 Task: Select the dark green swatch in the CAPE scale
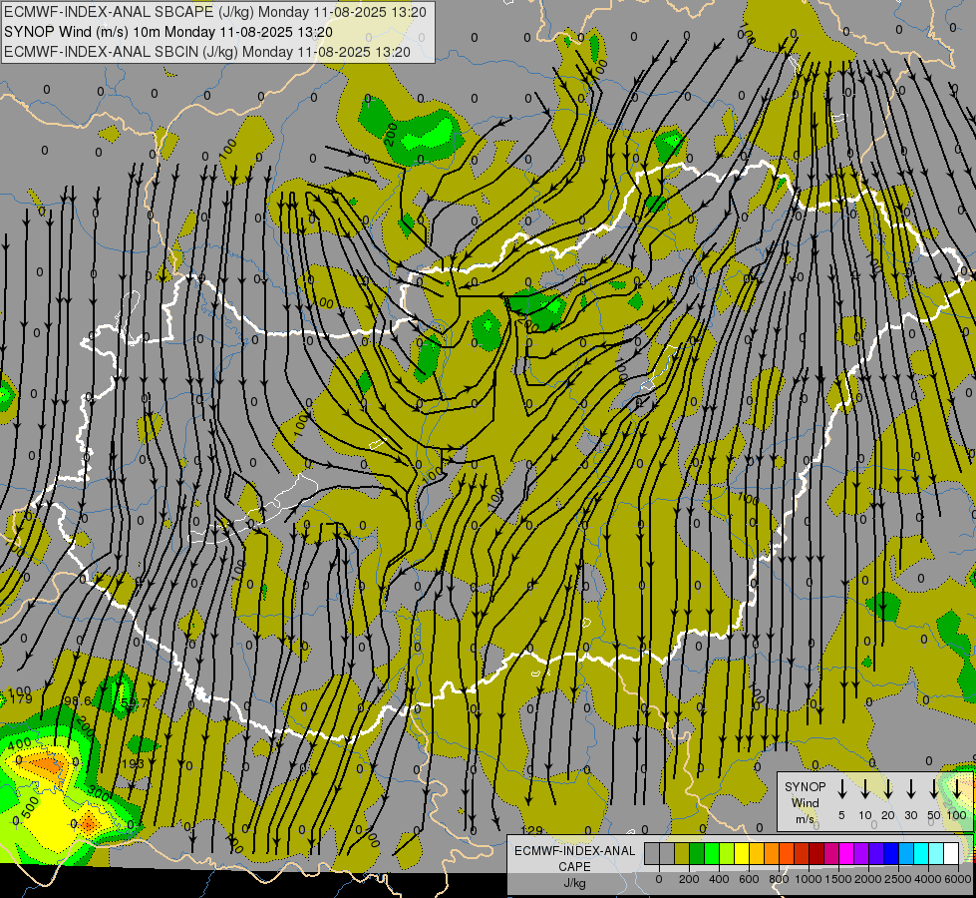[x=697, y=853]
